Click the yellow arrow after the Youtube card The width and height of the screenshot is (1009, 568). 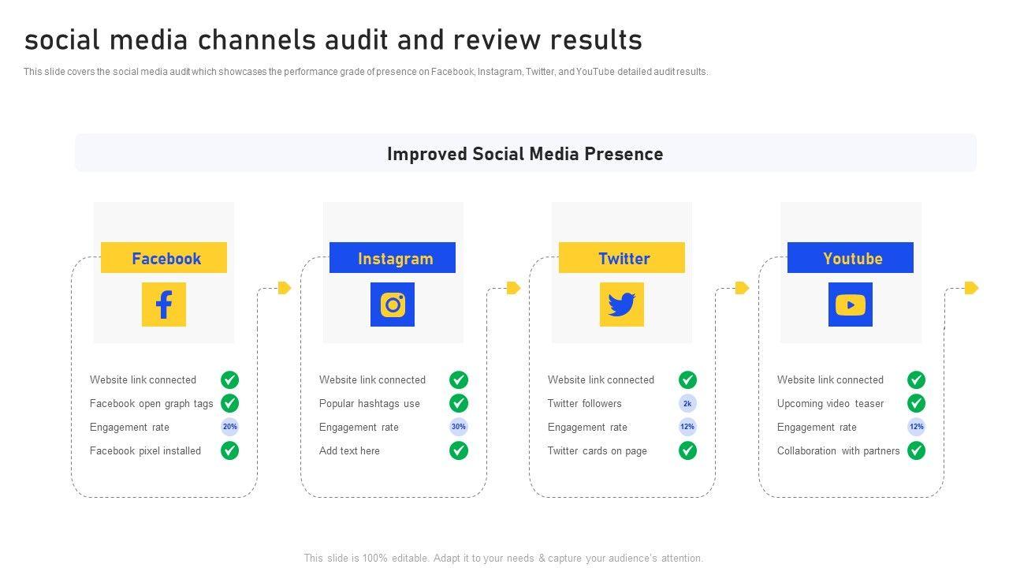(x=971, y=288)
